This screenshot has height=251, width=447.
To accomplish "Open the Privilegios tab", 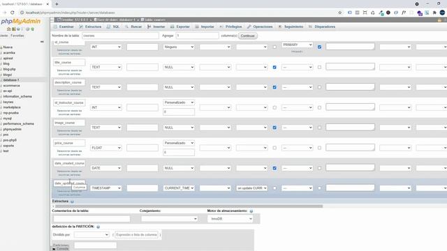I will click(x=231, y=26).
